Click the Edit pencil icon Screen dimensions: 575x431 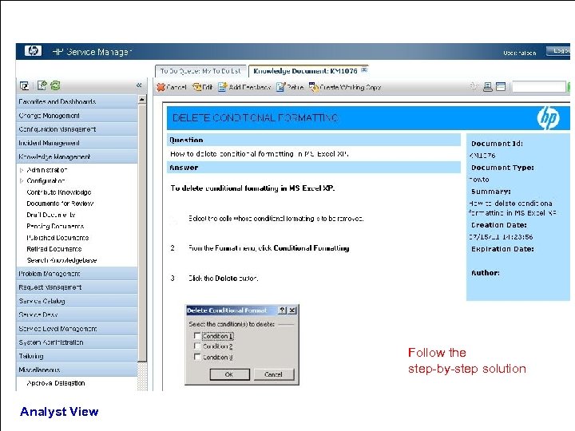pos(197,87)
